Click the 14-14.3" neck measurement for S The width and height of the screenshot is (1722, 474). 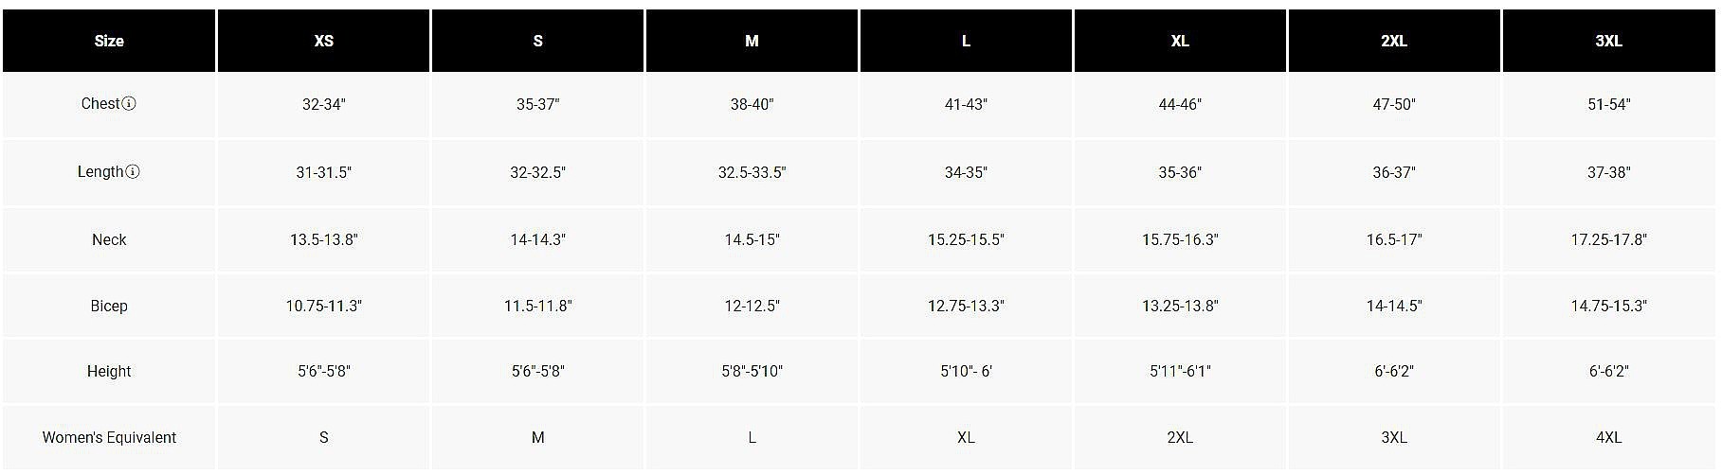pos(537,239)
